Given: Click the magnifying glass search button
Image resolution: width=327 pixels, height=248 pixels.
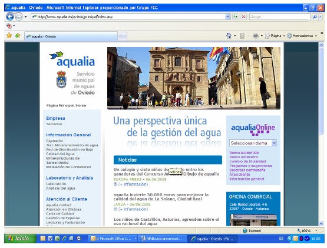Looking at the screenshot, I should [x=315, y=16].
